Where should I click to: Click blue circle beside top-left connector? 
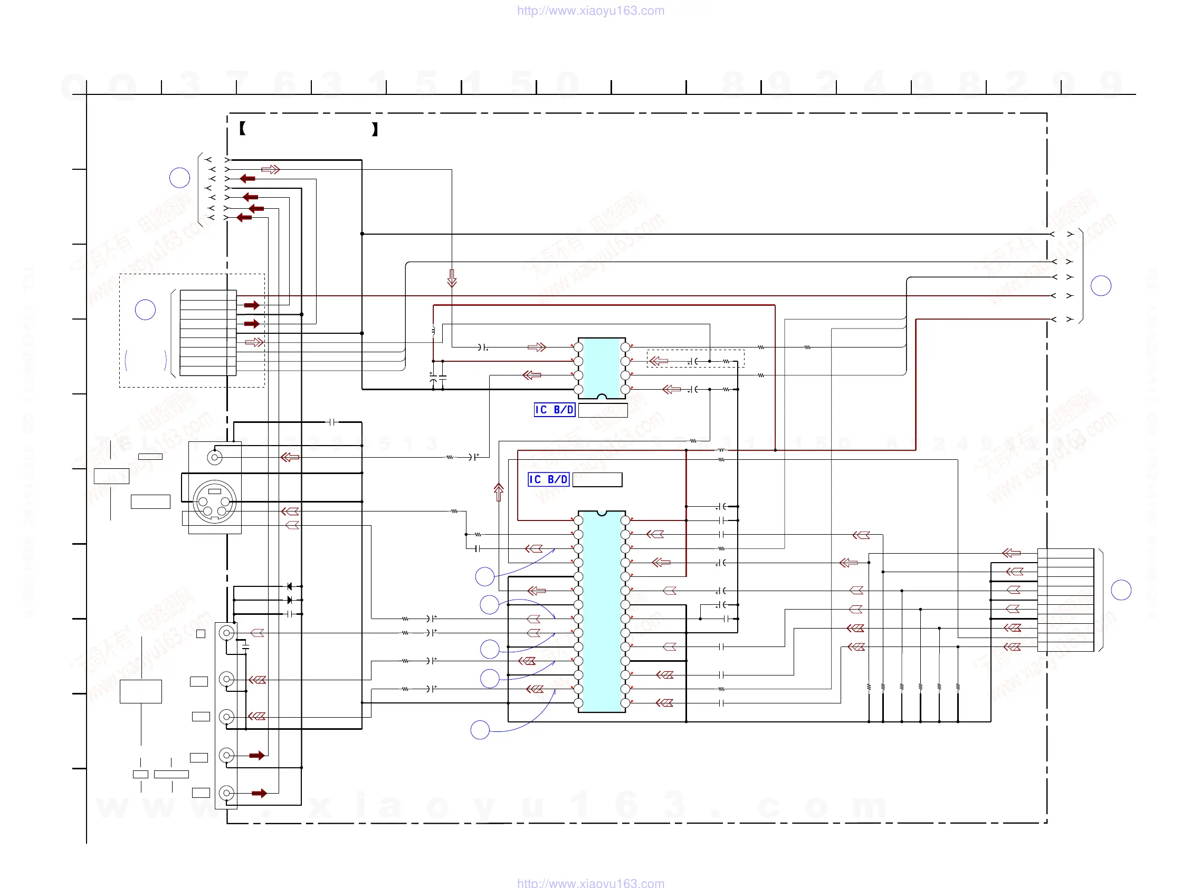click(x=179, y=177)
